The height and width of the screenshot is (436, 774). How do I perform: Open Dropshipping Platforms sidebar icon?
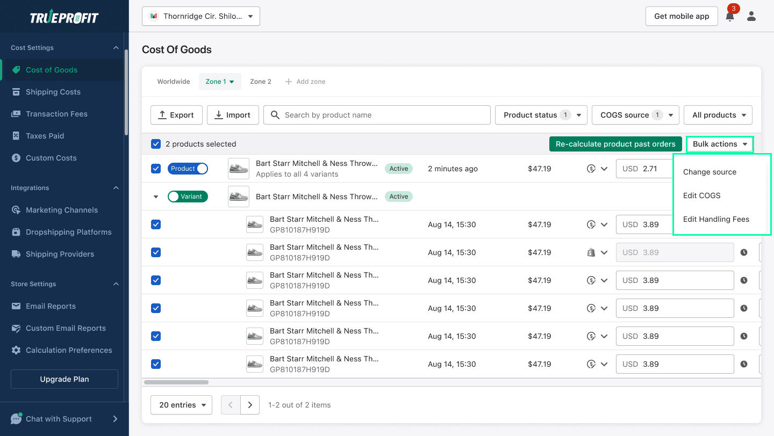tap(16, 232)
